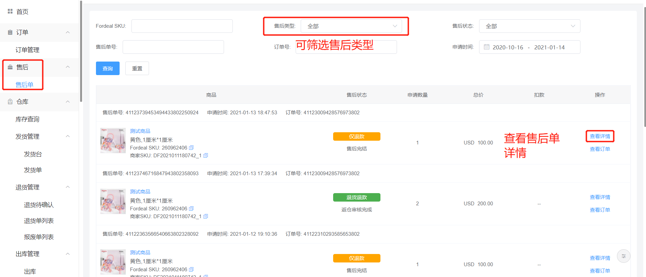Copy Fordeal SKU of second after-sale item
The width and height of the screenshot is (646, 277).
point(191,209)
